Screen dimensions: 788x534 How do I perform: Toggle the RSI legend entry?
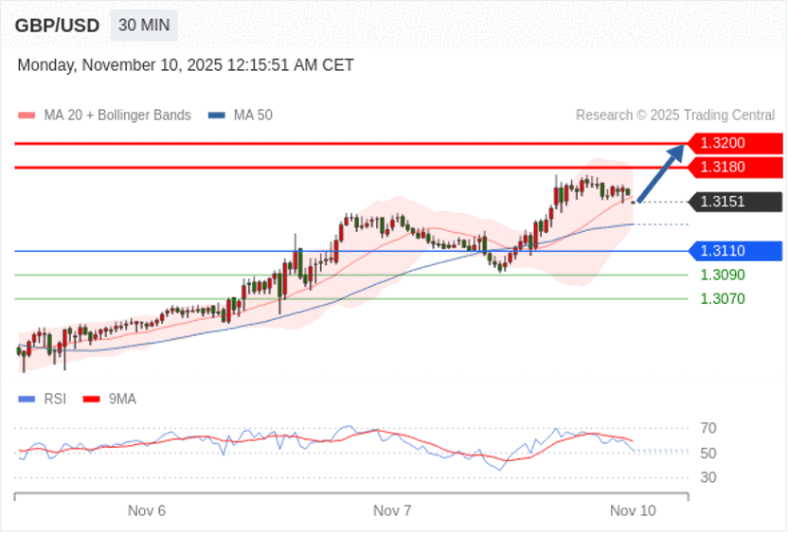[x=54, y=400]
